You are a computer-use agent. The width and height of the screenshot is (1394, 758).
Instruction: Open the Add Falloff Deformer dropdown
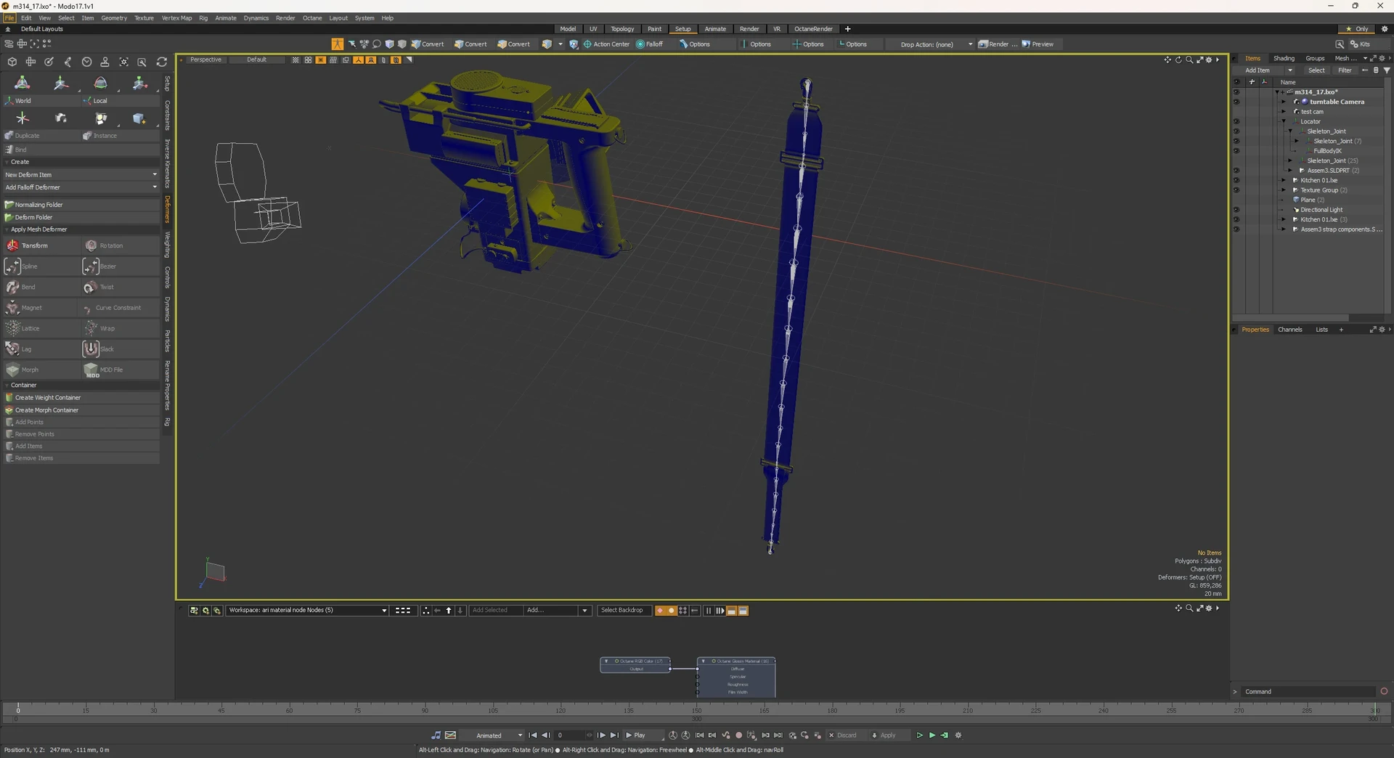(x=81, y=187)
